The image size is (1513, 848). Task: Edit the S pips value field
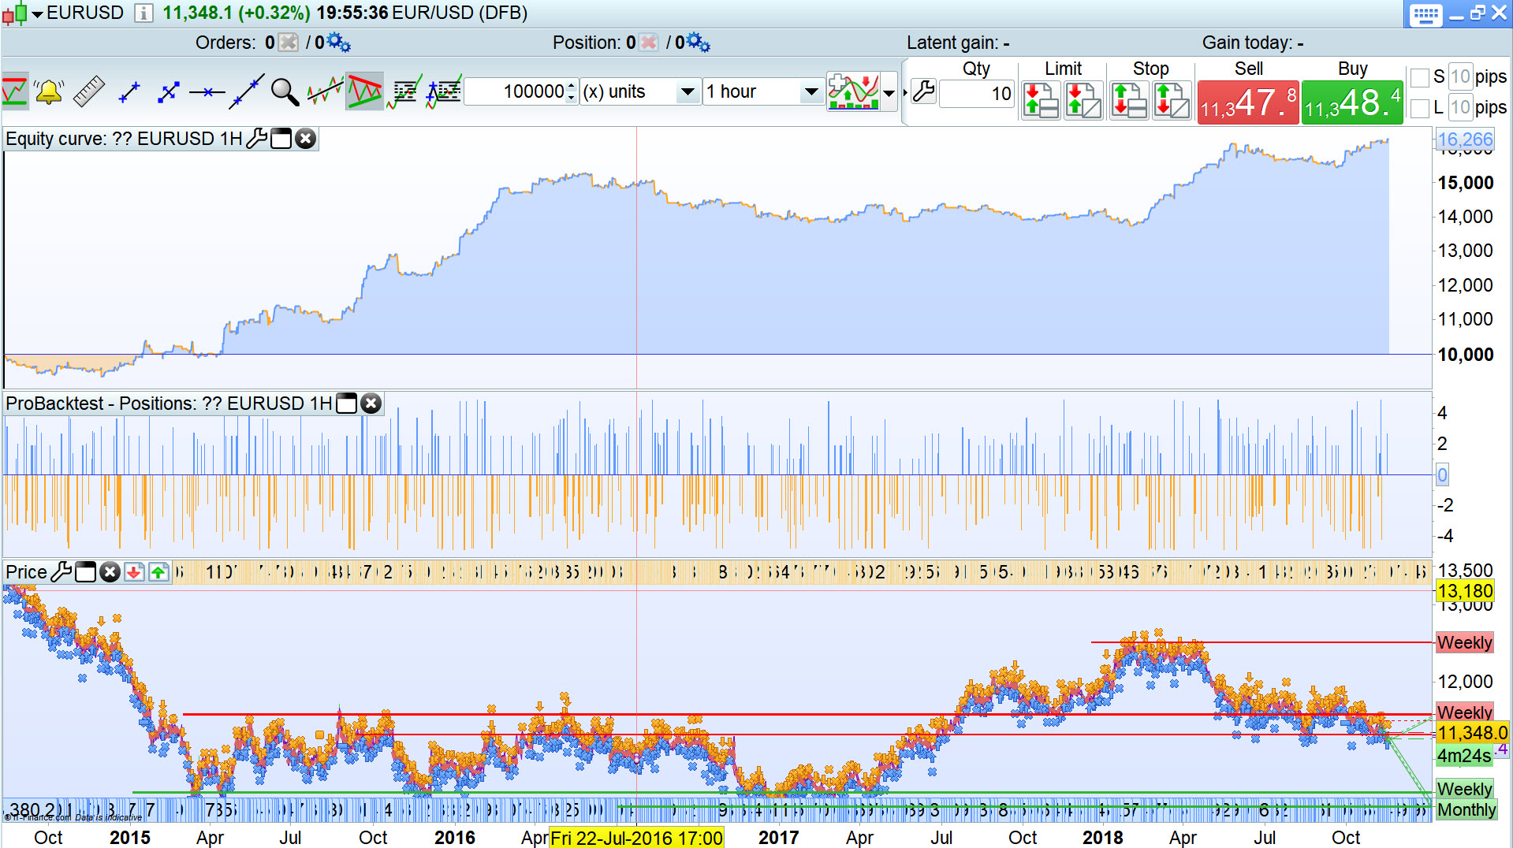[x=1460, y=76]
